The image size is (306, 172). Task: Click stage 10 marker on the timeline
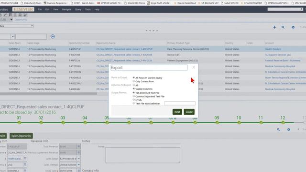239,122
